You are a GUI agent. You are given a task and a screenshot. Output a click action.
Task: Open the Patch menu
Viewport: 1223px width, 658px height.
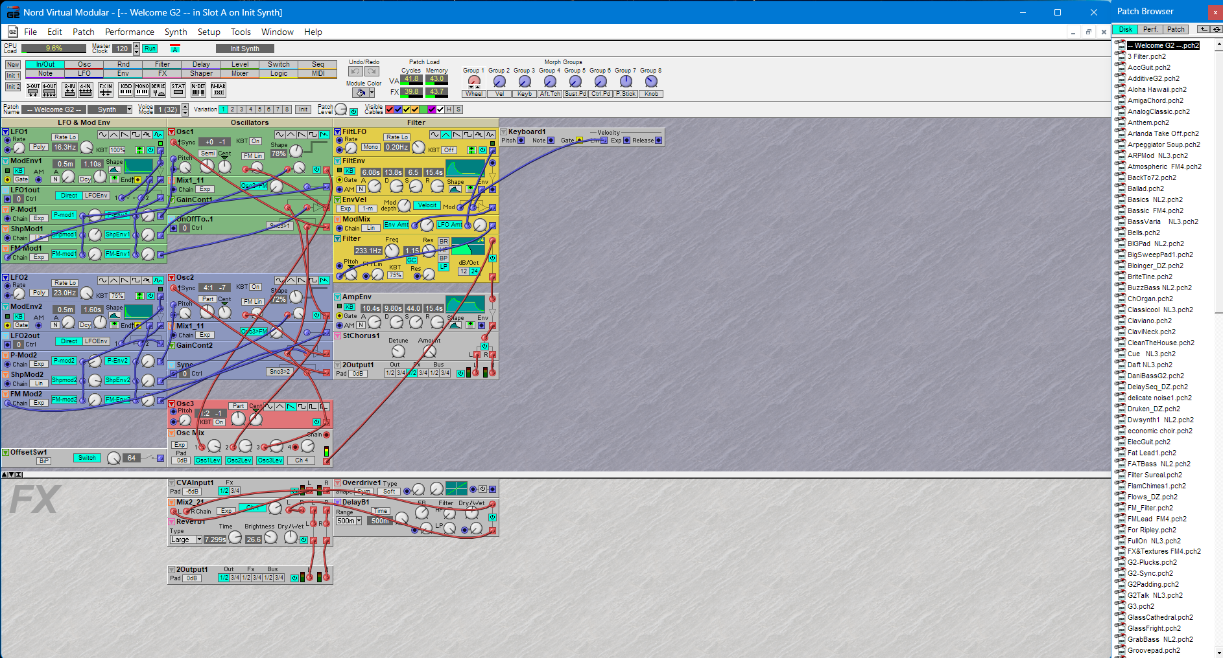[83, 32]
